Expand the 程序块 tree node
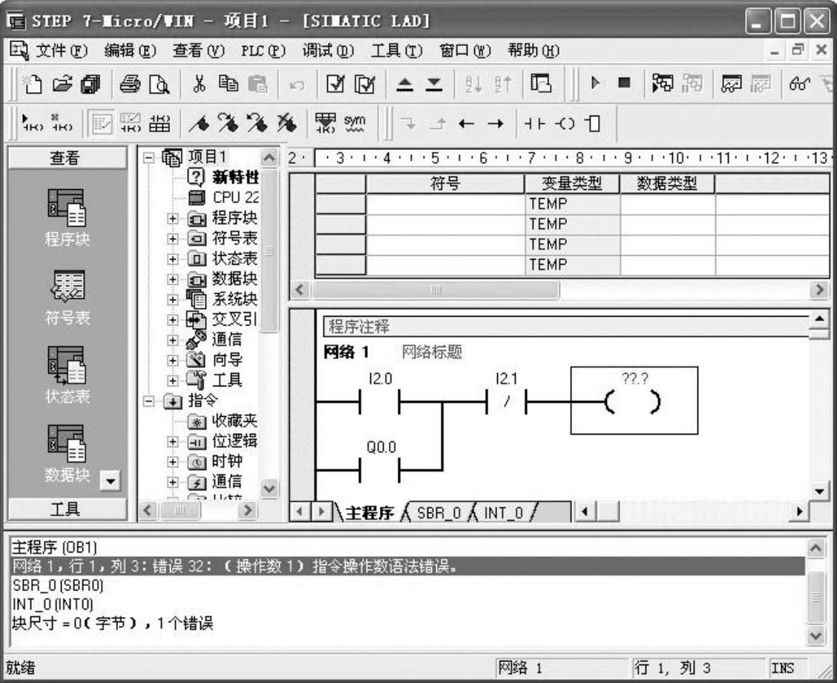The width and height of the screenshot is (837, 683). [x=172, y=219]
